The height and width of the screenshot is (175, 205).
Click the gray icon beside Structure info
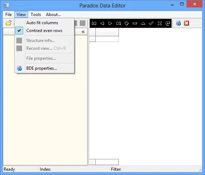click(19, 41)
